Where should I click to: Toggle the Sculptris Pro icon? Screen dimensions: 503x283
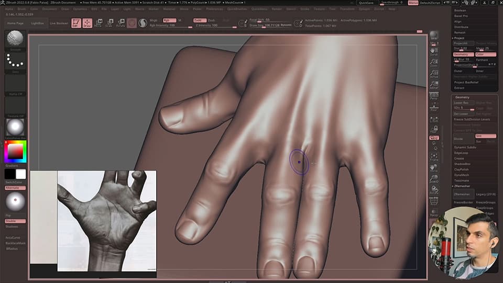click(x=143, y=23)
